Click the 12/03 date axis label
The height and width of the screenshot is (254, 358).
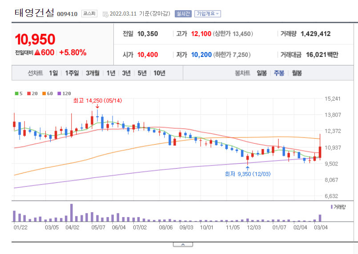click(254, 227)
